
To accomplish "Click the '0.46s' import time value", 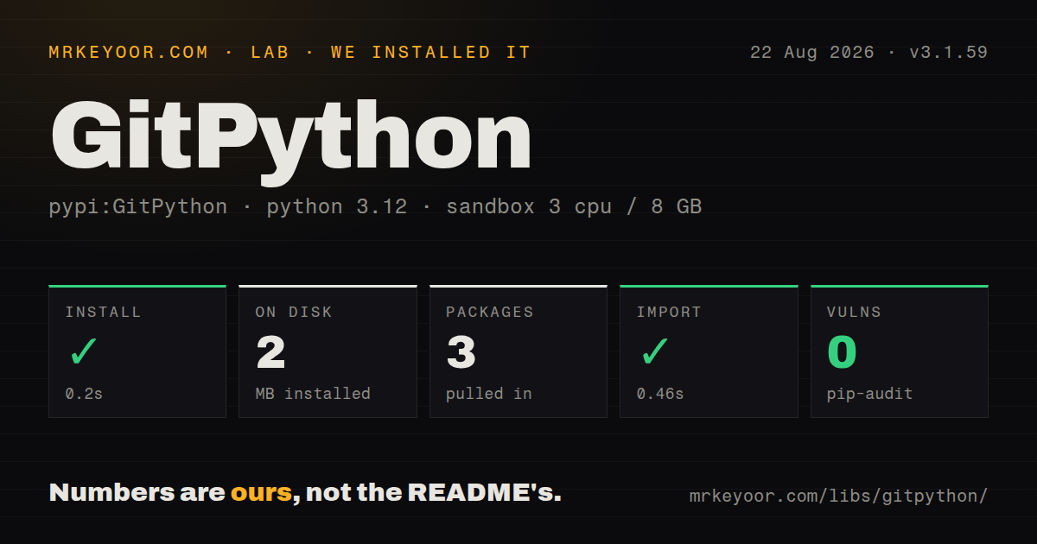I will 660,394.
